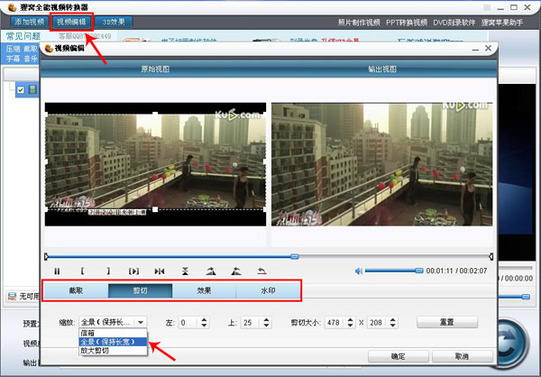Open 狸窝苹果助手 link

pyautogui.click(x=502, y=23)
